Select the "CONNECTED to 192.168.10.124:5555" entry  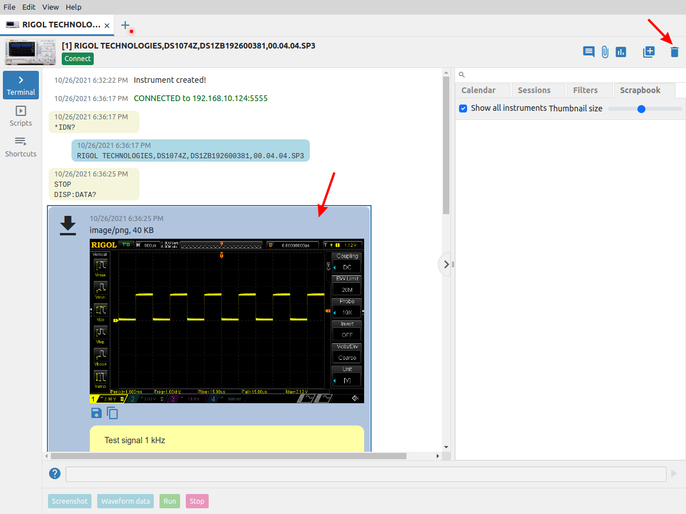pos(161,98)
